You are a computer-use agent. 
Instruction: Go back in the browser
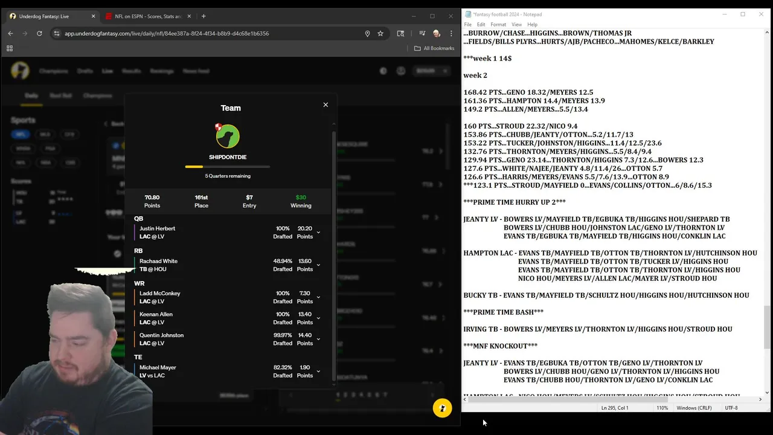(x=10, y=33)
